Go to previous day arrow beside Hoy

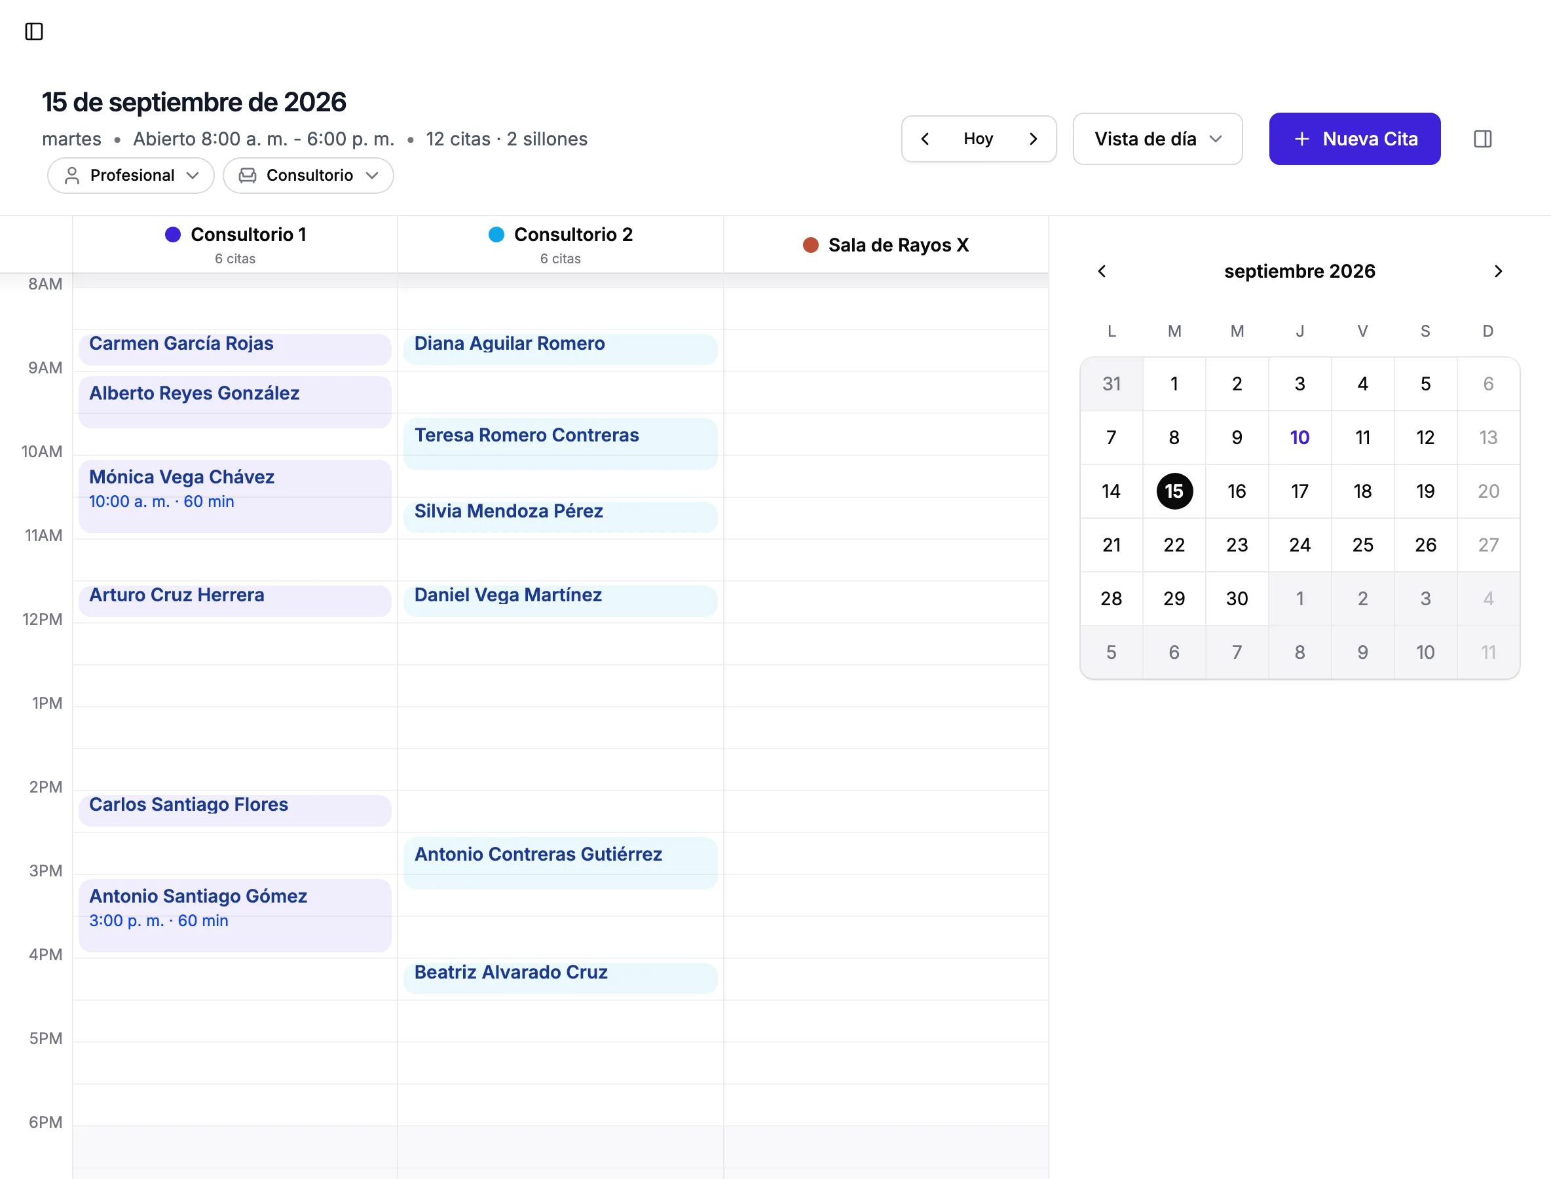925,139
